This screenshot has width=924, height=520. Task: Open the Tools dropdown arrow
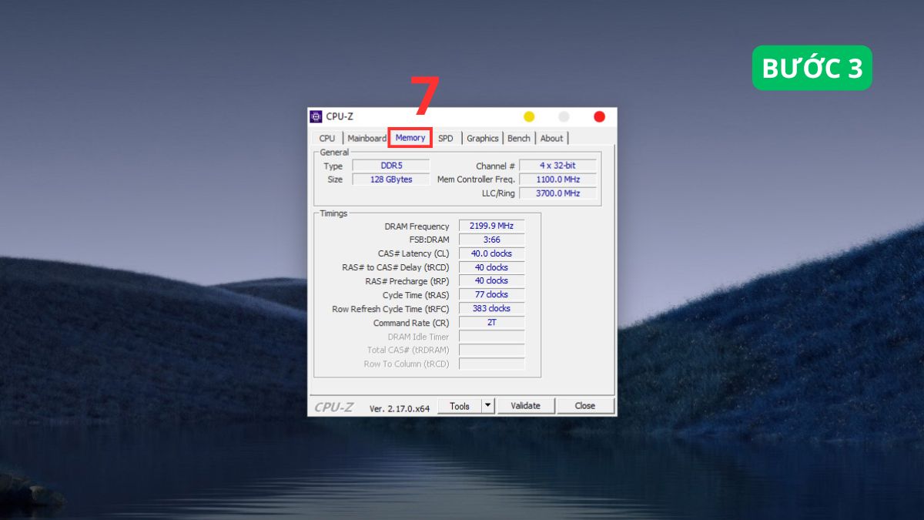point(487,405)
